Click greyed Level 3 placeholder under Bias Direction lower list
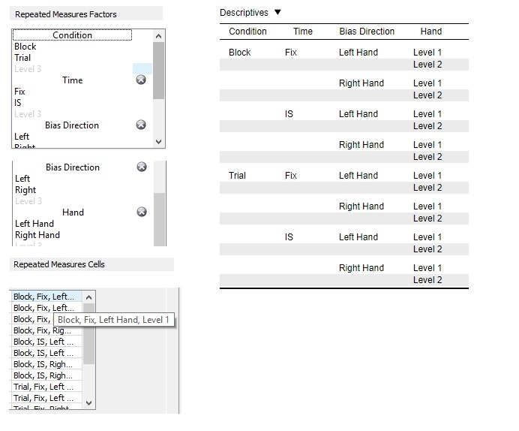Viewport: 519px width, 431px height. coord(28,201)
